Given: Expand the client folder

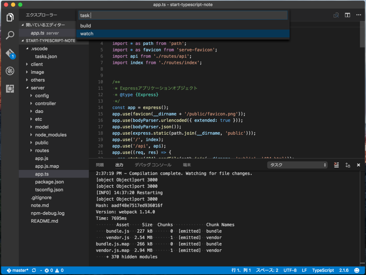Looking at the screenshot, I should pos(37,64).
